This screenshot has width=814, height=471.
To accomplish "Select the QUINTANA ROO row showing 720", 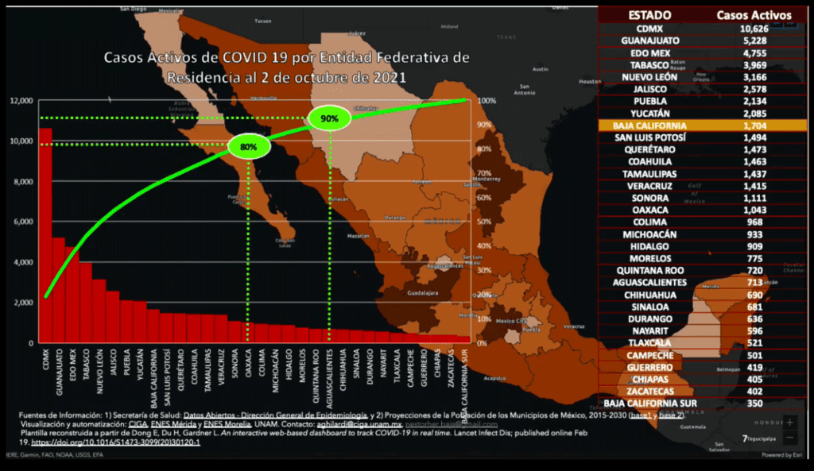I will tap(703, 270).
